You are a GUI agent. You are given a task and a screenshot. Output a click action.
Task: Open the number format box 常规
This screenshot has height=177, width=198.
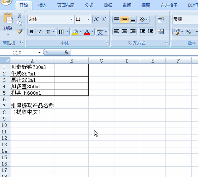coord(185,20)
